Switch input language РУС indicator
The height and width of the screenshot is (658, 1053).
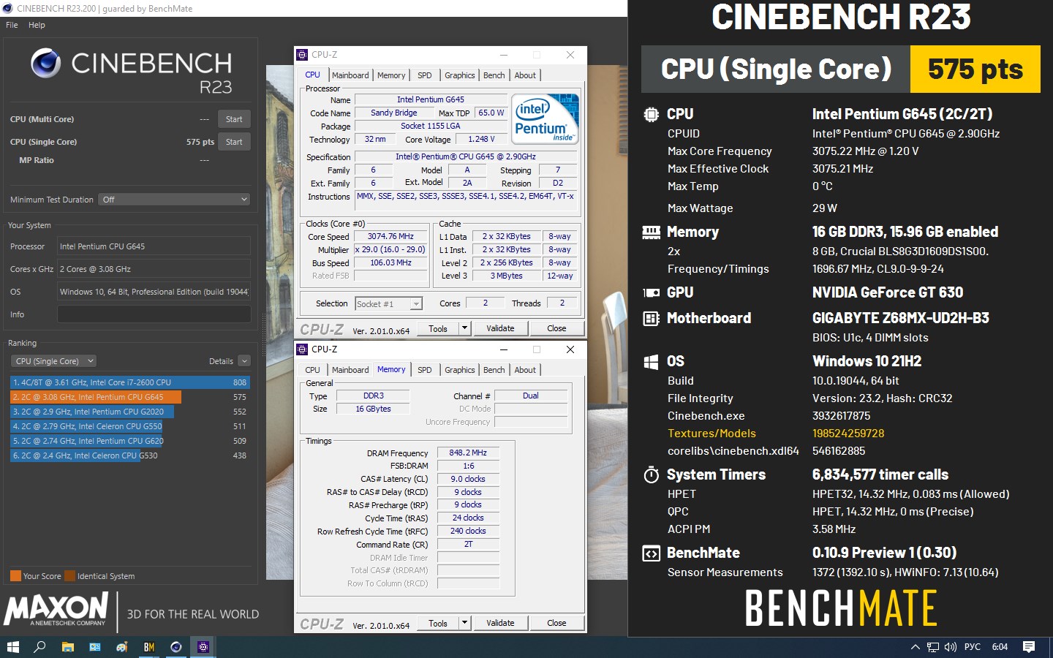click(973, 647)
